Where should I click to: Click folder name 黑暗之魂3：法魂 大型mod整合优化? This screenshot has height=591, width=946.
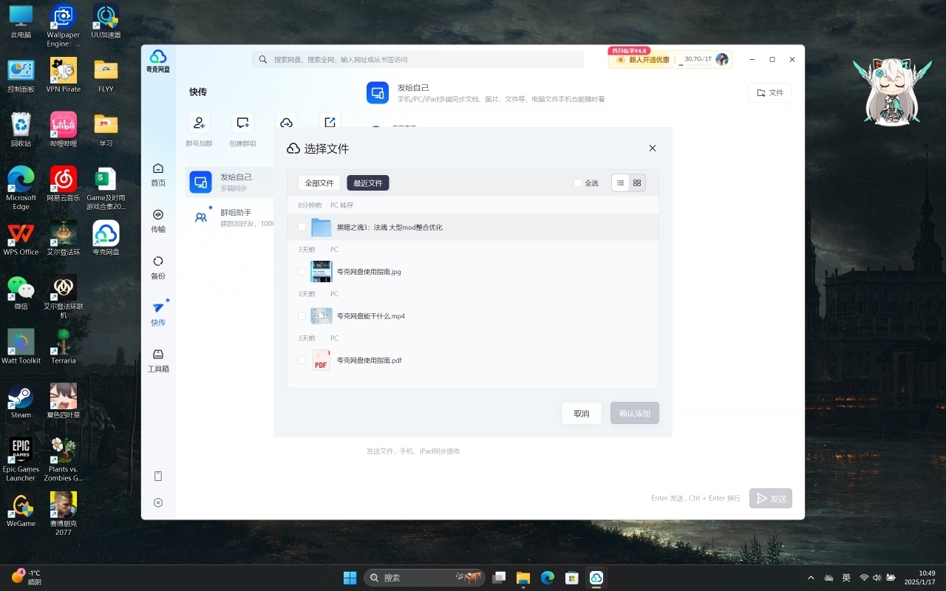389,228
